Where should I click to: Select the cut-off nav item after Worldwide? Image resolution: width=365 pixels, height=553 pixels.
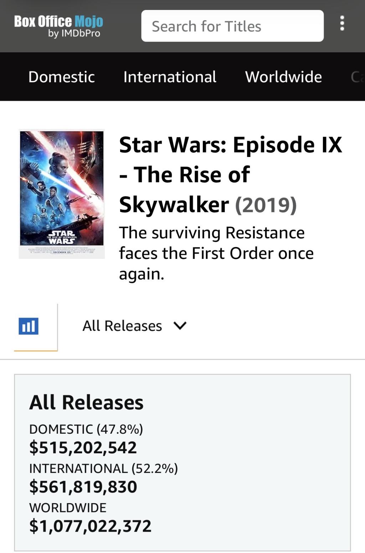coord(357,77)
